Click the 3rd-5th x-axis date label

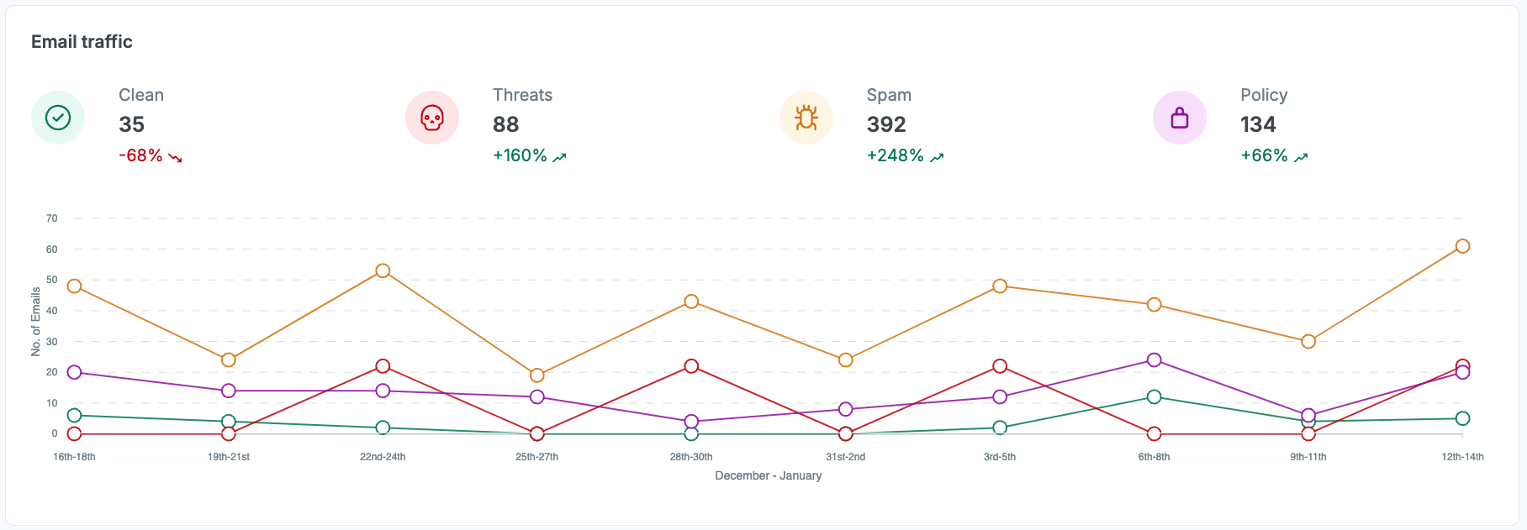[x=1000, y=457]
